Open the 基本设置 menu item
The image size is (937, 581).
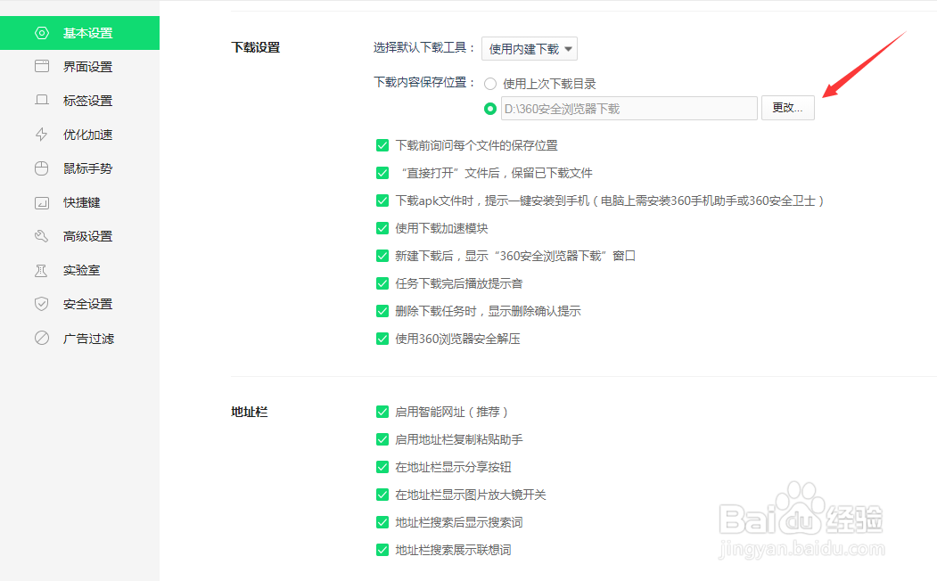79,33
